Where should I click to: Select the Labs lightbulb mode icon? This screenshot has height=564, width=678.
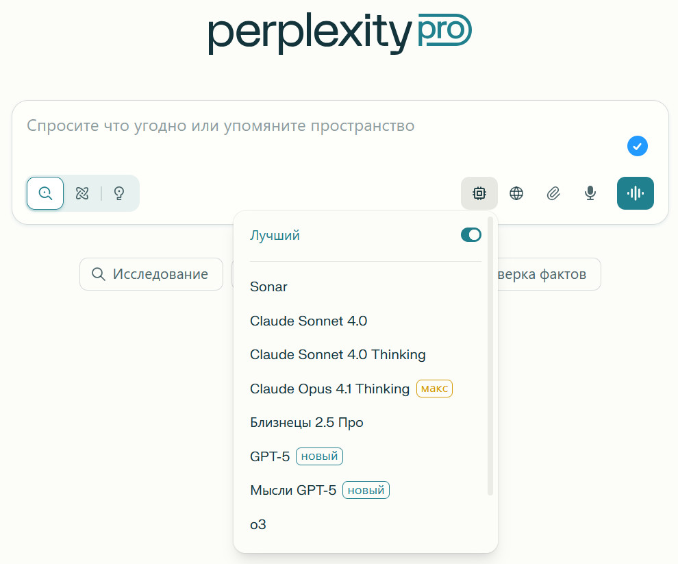pyautogui.click(x=119, y=193)
